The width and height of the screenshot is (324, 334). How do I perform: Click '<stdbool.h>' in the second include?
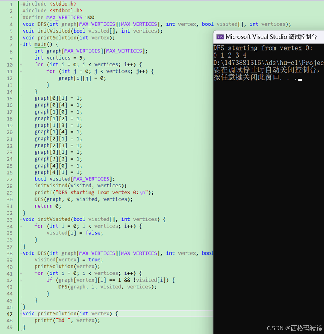[x=66, y=10]
